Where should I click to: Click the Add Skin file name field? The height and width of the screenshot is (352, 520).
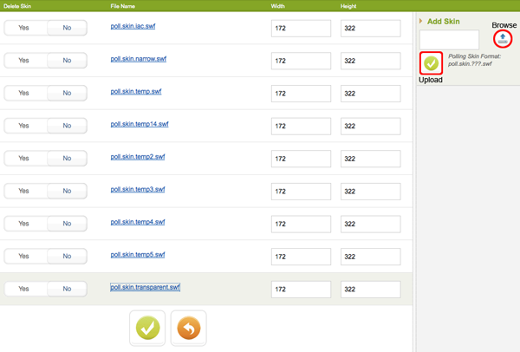click(449, 40)
